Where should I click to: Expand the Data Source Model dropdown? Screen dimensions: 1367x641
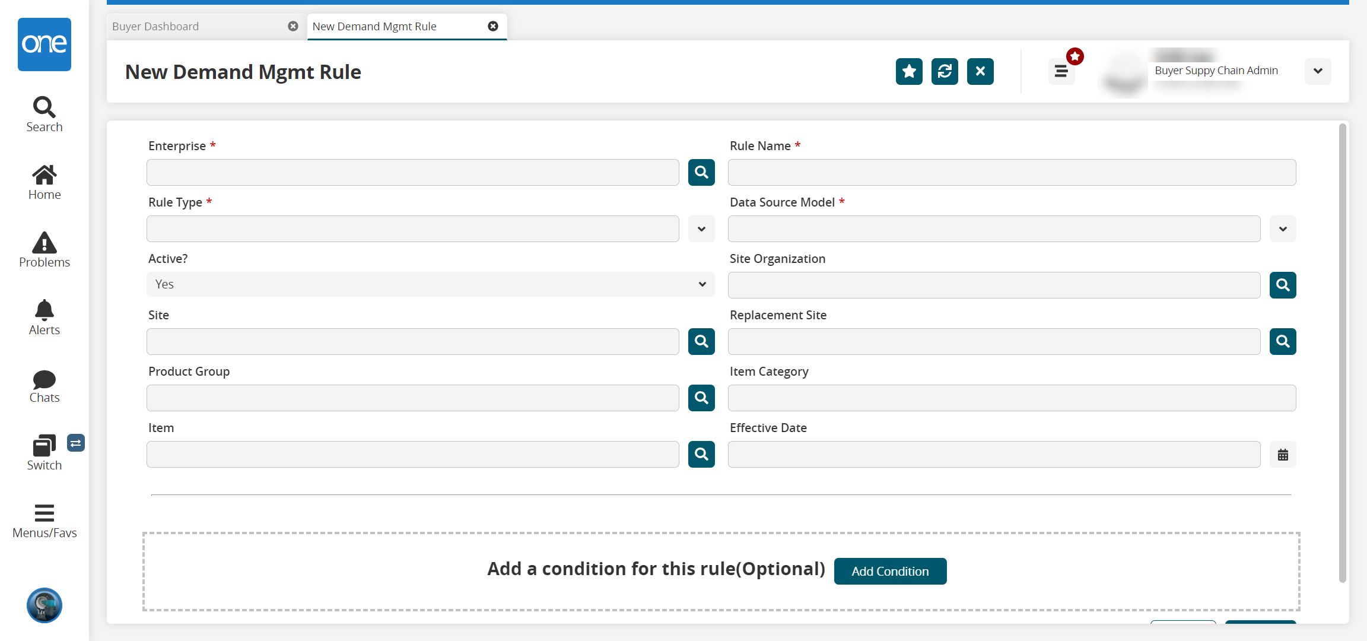click(x=1283, y=229)
